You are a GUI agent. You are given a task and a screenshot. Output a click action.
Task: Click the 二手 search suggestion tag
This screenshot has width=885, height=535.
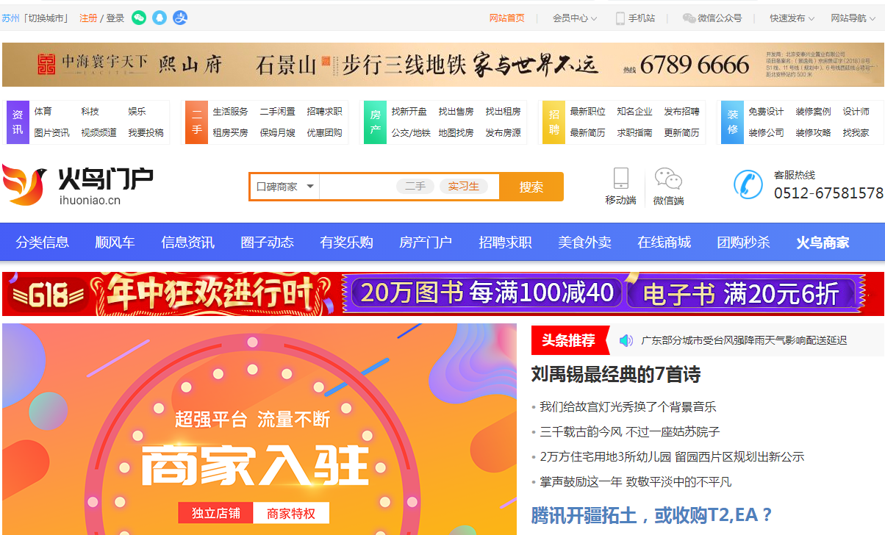click(415, 187)
